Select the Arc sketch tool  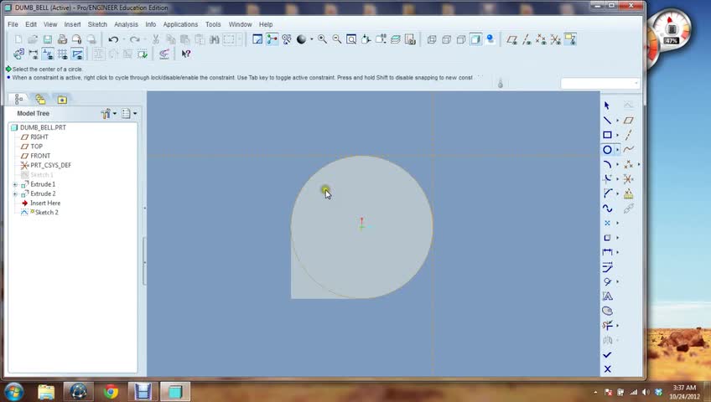[x=607, y=164]
